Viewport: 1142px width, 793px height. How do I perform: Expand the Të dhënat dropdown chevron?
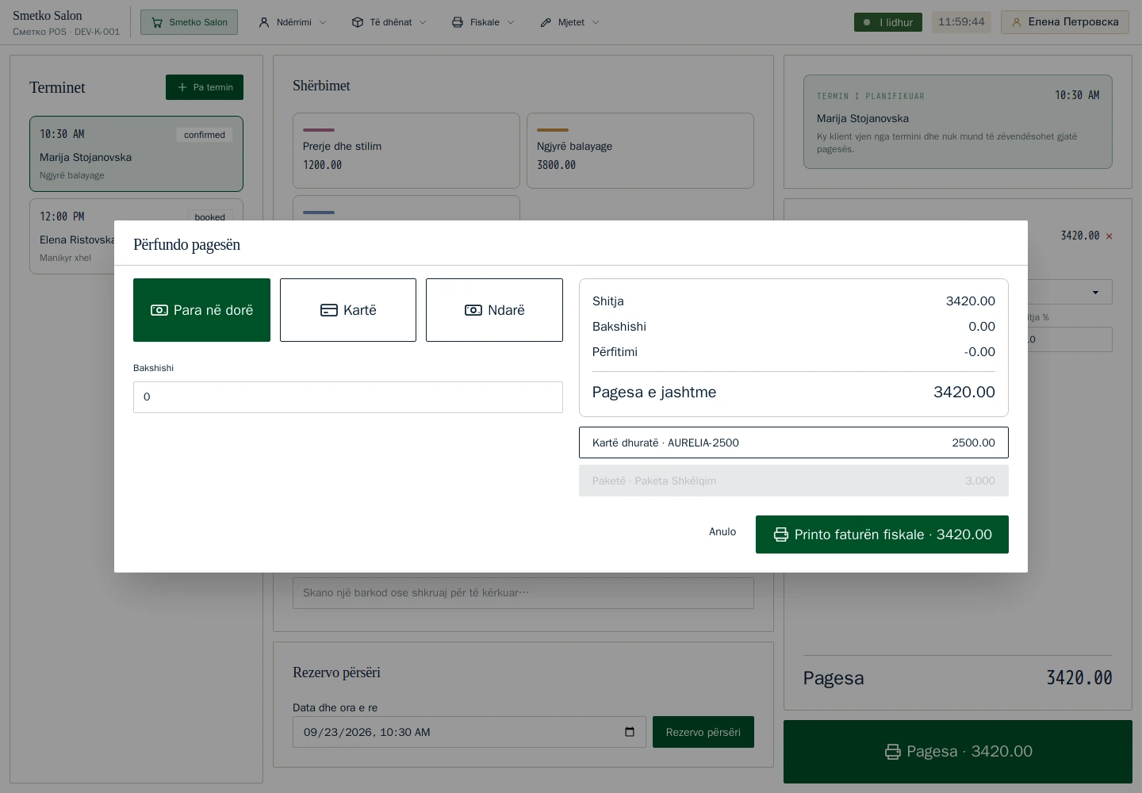[x=423, y=22]
